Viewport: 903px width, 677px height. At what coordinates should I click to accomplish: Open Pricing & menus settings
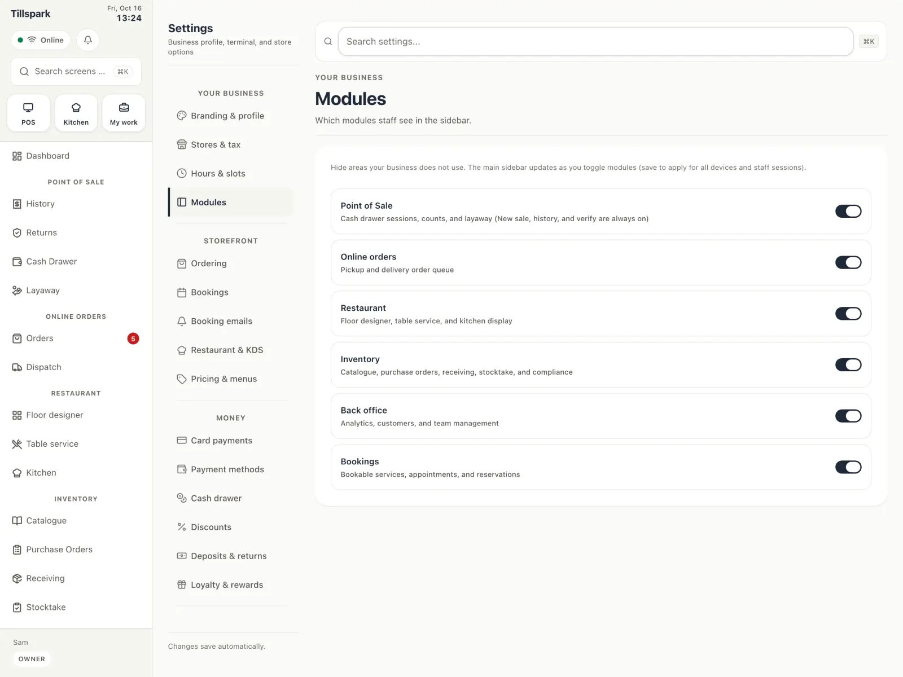[x=231, y=379]
